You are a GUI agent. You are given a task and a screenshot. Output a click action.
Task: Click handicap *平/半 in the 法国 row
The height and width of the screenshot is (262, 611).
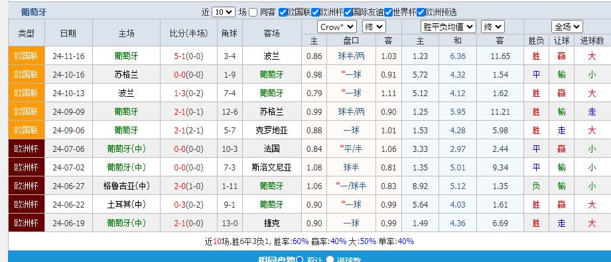(x=351, y=149)
